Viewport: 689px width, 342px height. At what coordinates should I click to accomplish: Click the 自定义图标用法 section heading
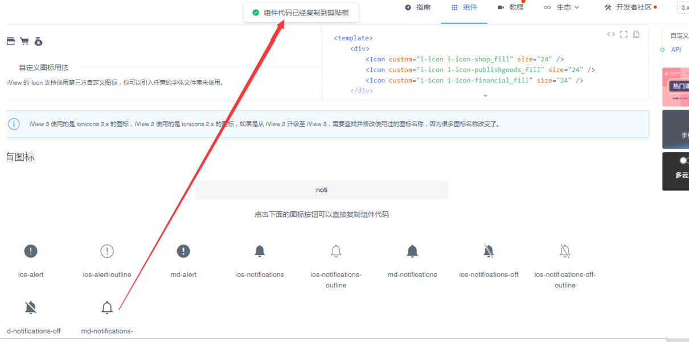[x=43, y=68]
